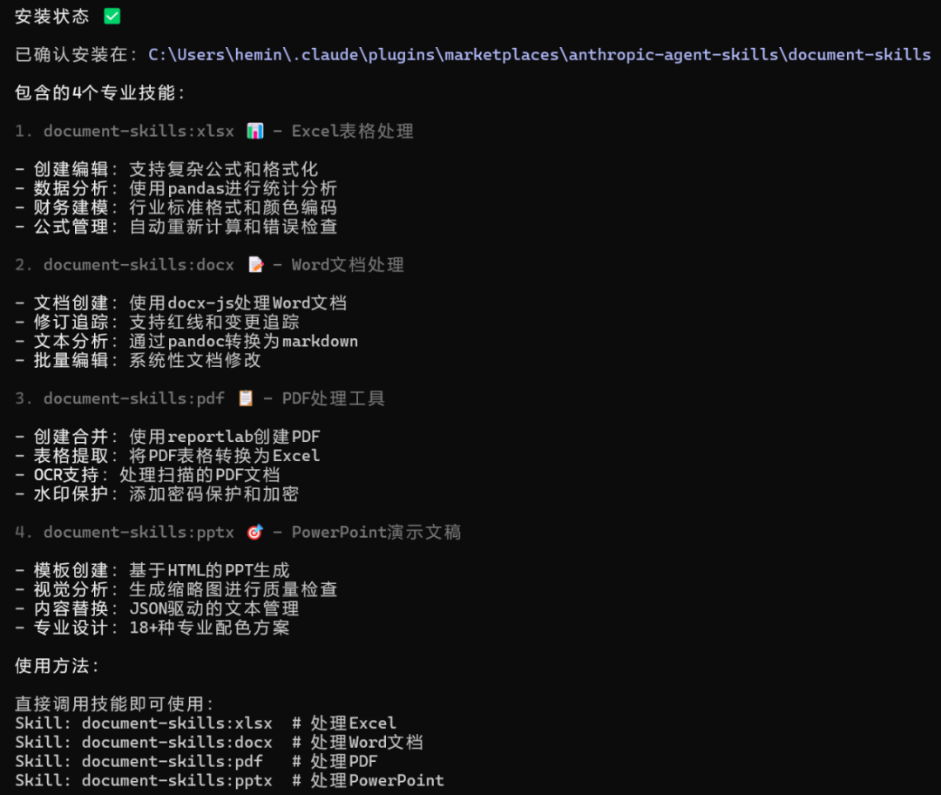Open the document-skills install path link
Screen dimensions: 941x795
pos(539,55)
